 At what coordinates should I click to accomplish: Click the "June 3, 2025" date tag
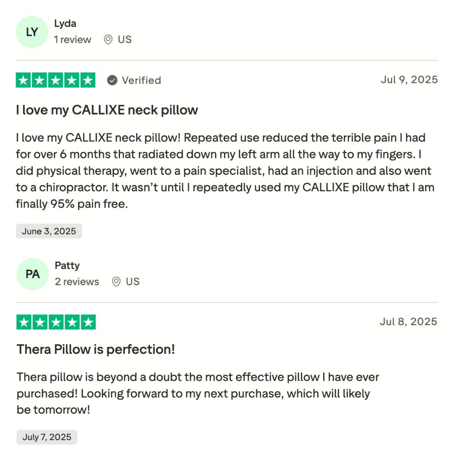click(x=49, y=231)
